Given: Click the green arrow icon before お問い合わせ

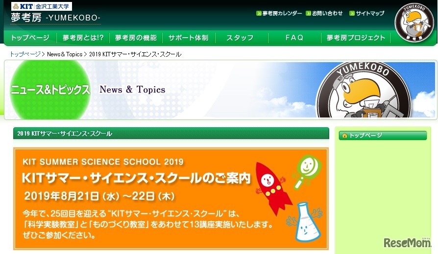Looking at the screenshot, I should pos(308,13).
